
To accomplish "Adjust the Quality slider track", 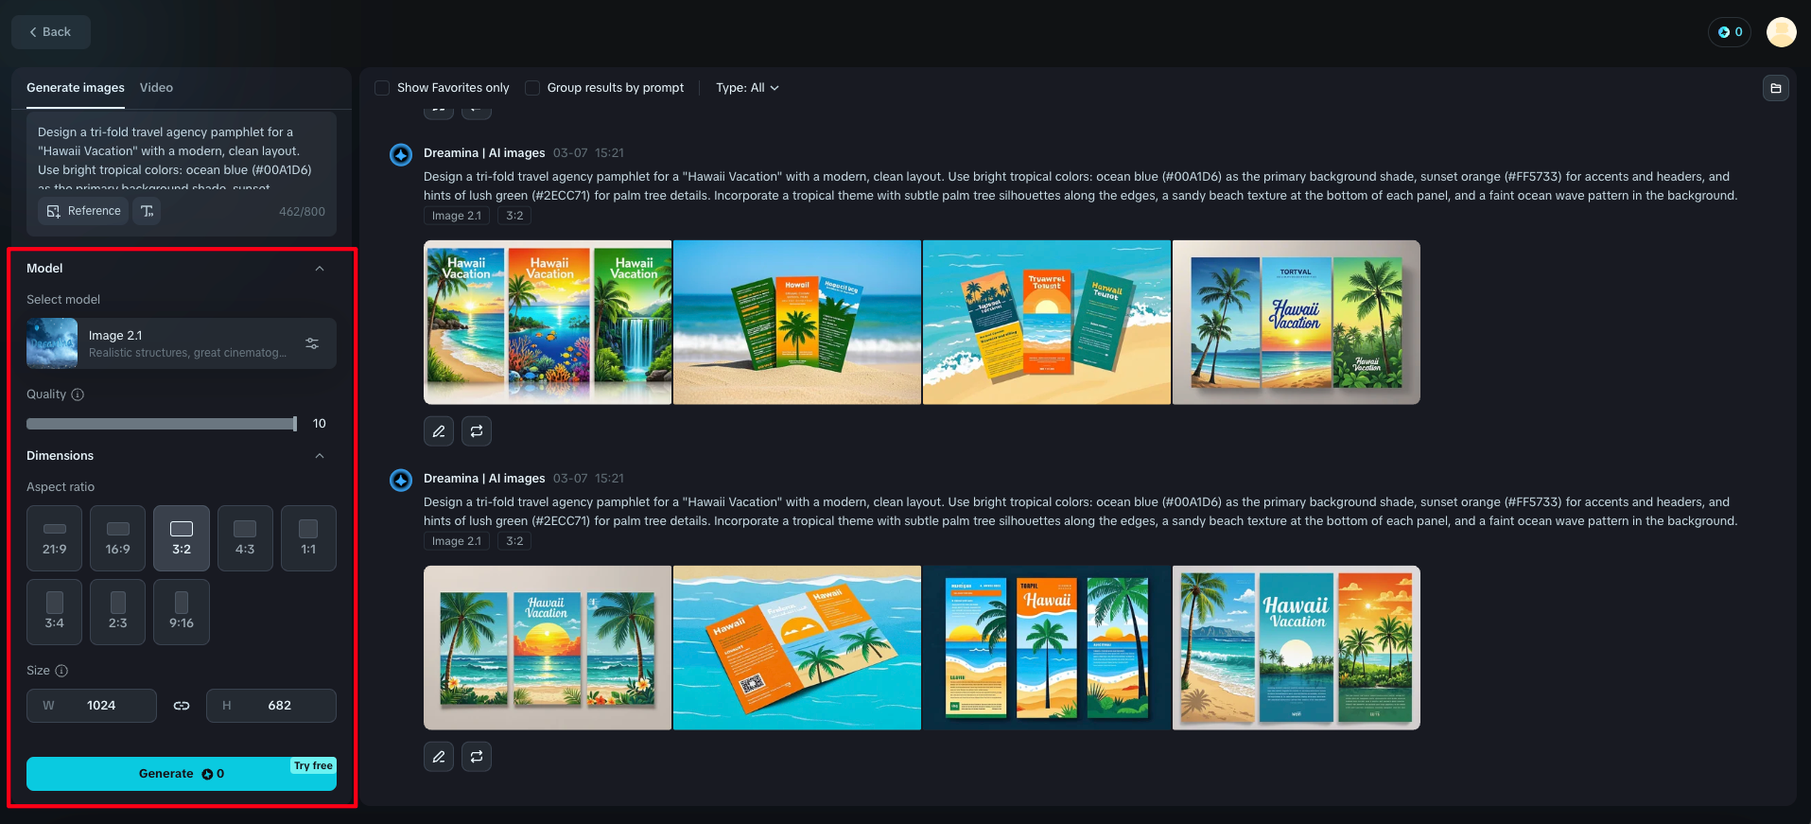I will (x=162, y=424).
